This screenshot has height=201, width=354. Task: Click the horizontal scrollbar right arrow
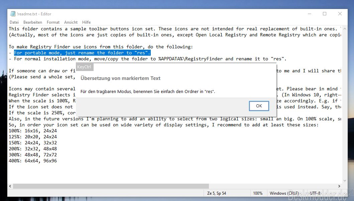(339, 186)
